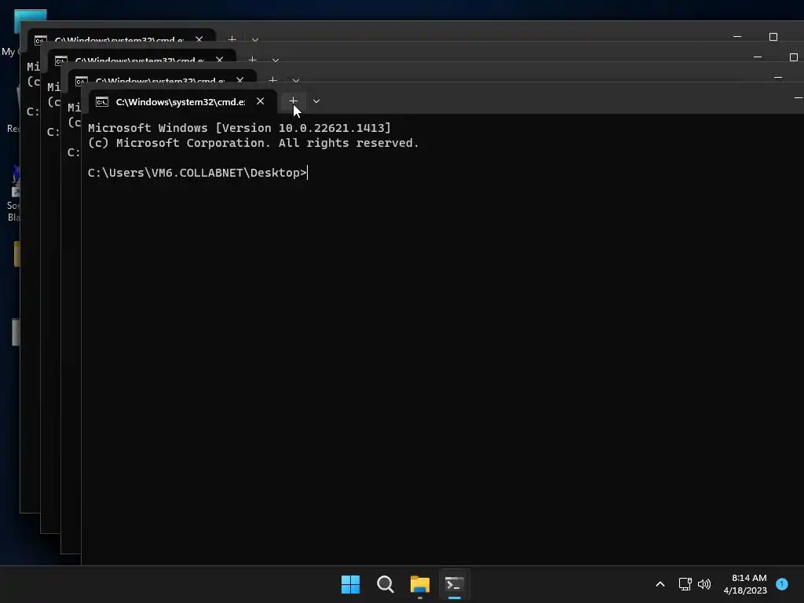Add a new tab in the third terminal window

(x=252, y=60)
